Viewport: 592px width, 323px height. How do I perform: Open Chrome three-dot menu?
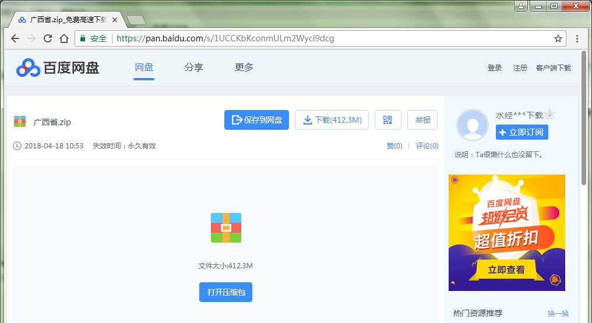tap(577, 38)
